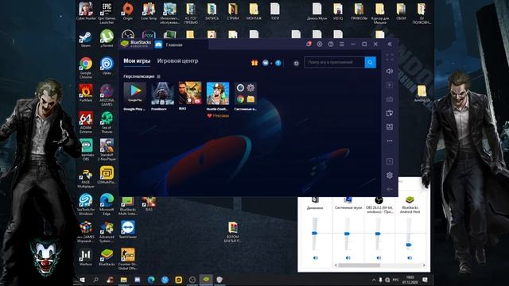The height and width of the screenshot is (286, 509).
Task: Click the volume speaker icon in BlueStacks sidebar
Action: click(390, 71)
